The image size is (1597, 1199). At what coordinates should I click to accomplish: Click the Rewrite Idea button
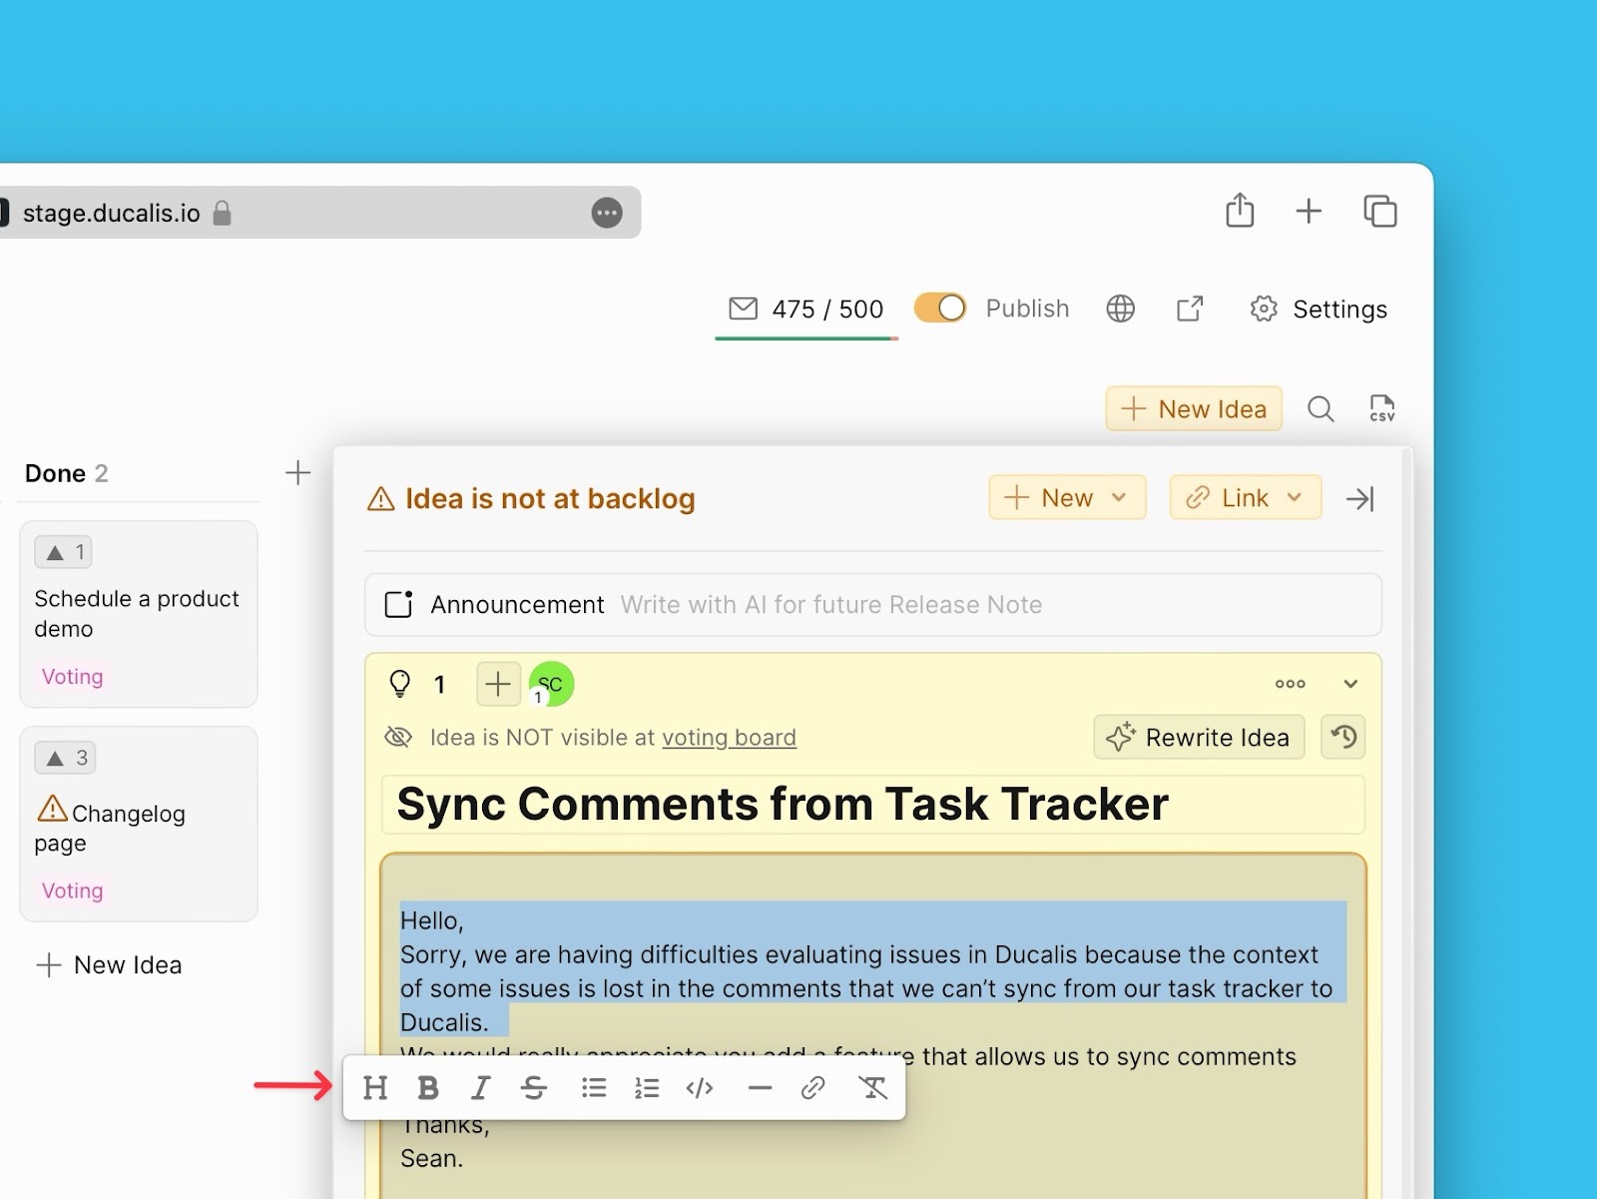tap(1199, 737)
